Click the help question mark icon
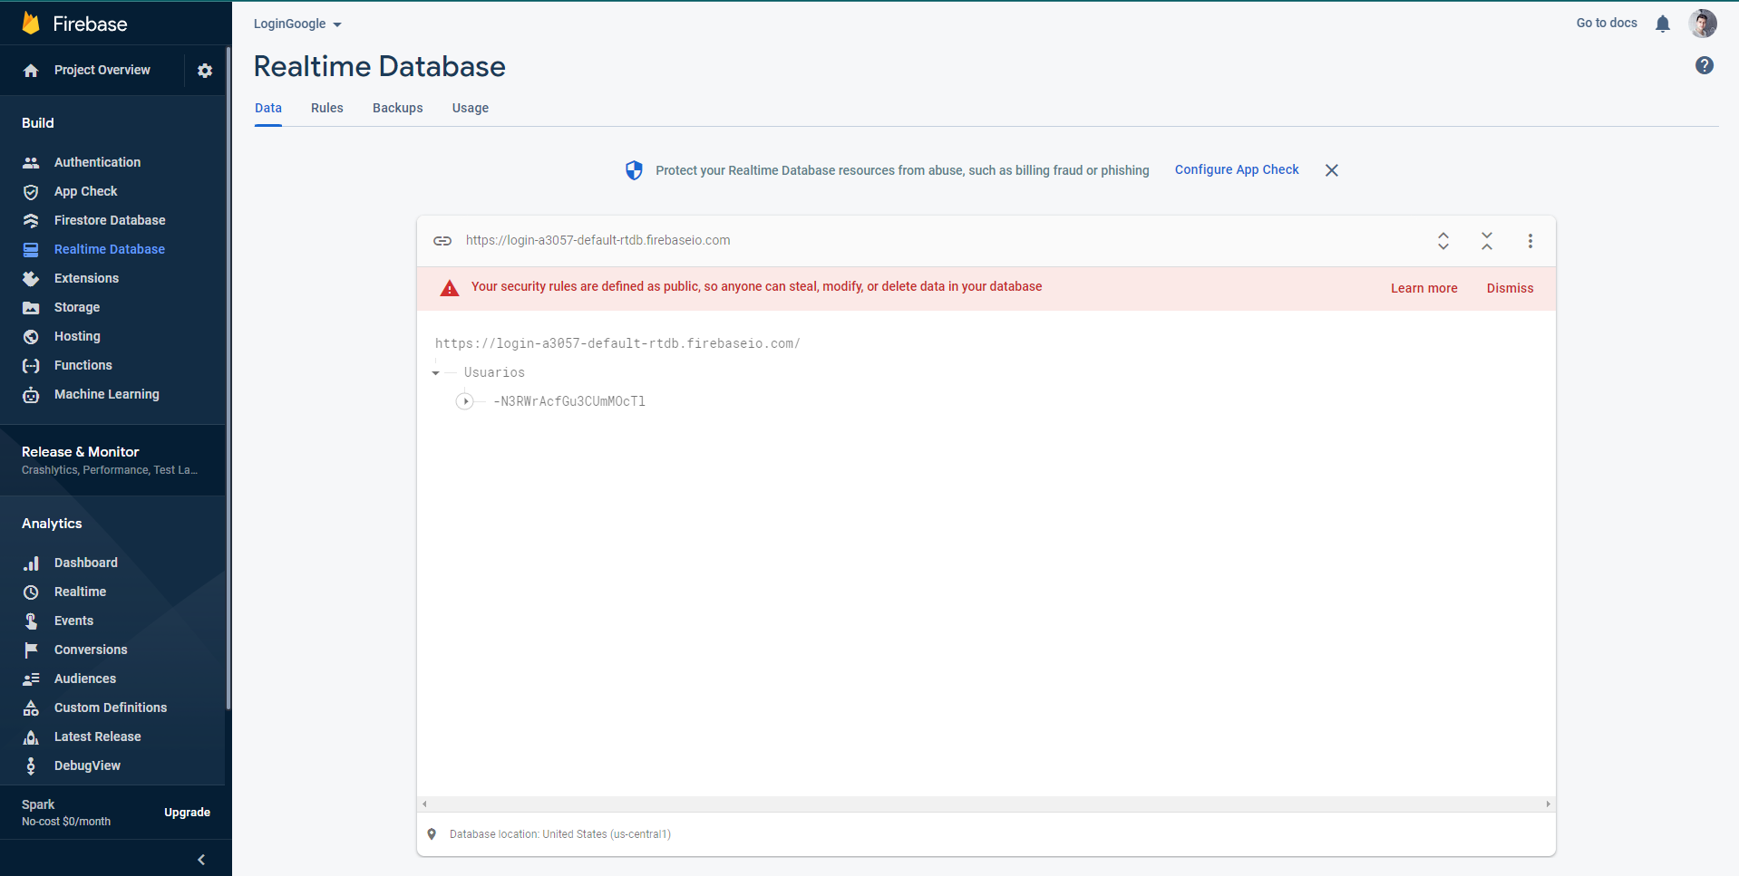This screenshot has width=1739, height=876. click(1705, 65)
